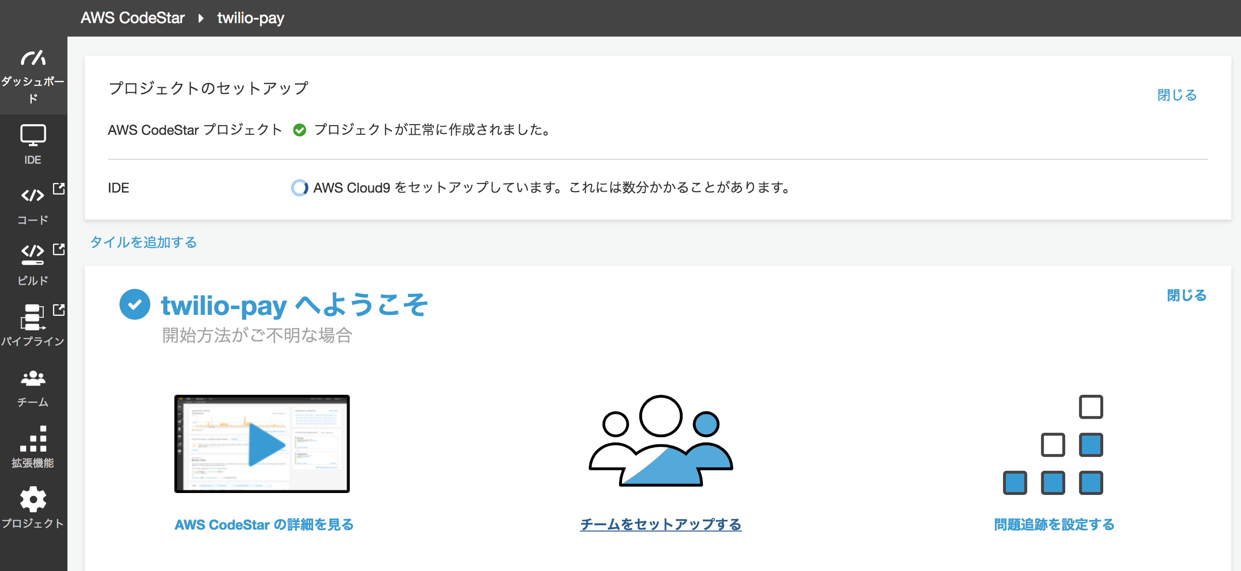1241x571 pixels.
Task: Open the ビルド build icon in sidebar
Action: [33, 254]
